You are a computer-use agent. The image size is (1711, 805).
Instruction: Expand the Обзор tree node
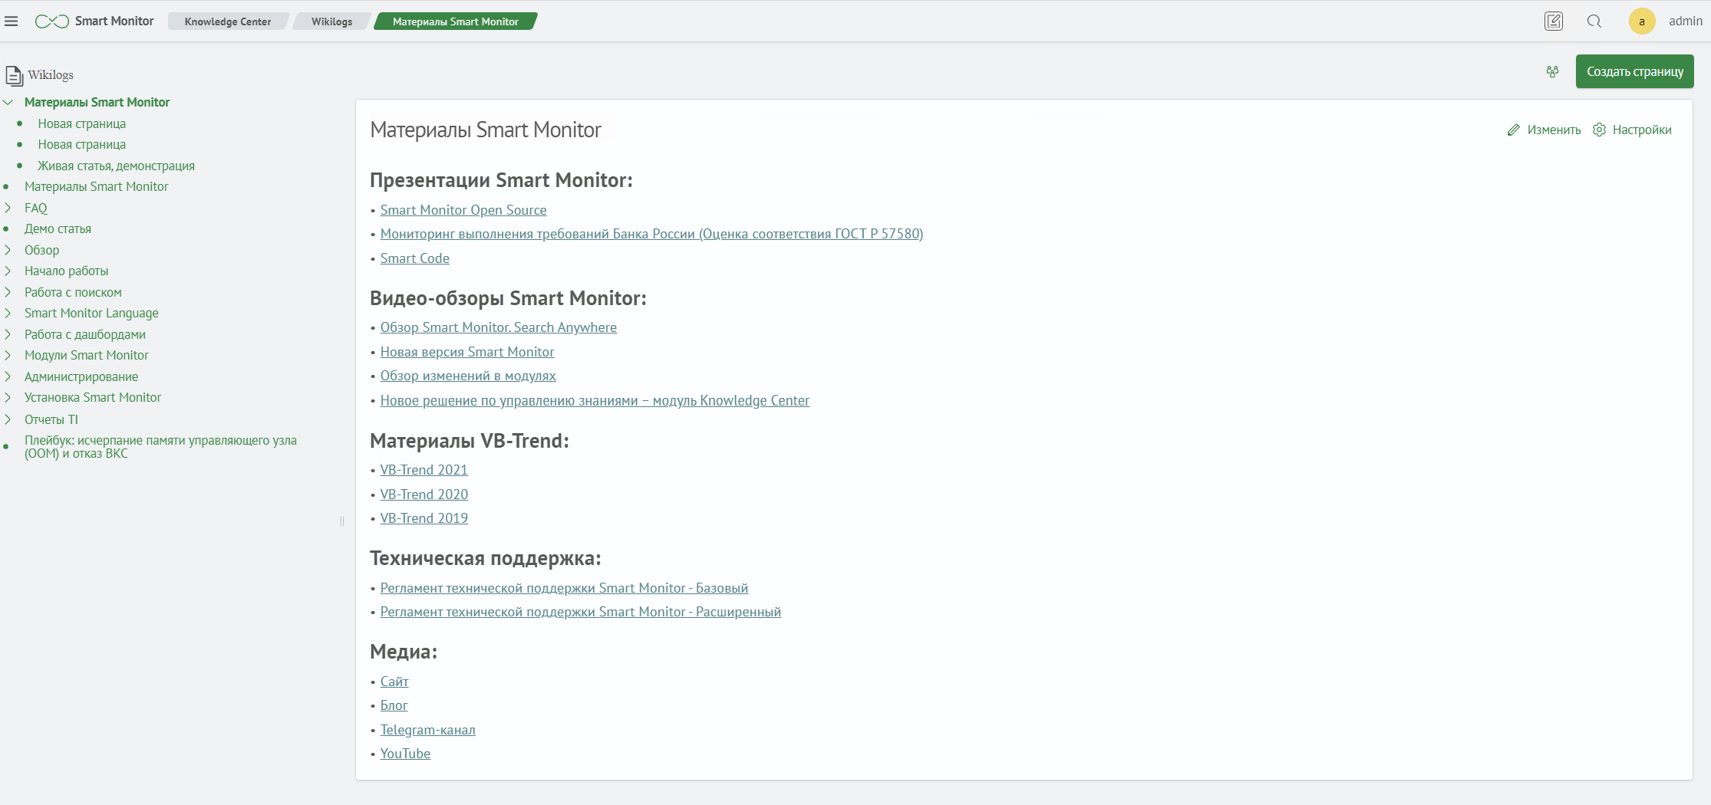point(8,250)
